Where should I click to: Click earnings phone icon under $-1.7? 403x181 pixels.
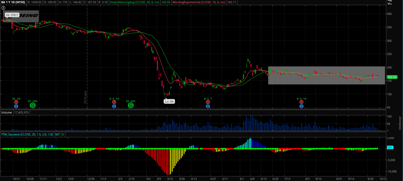click(208, 102)
